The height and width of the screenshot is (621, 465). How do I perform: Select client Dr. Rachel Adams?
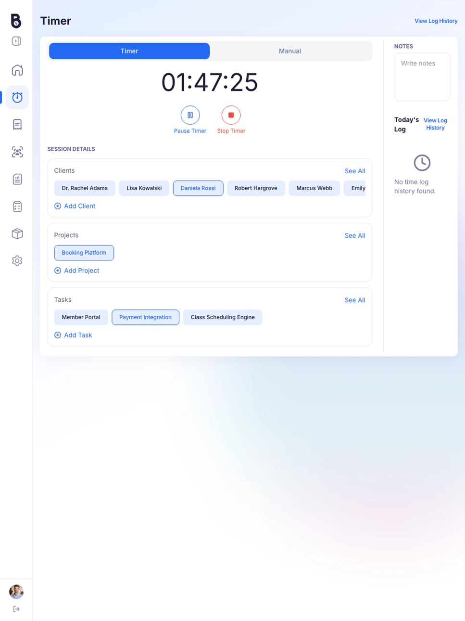pos(85,188)
